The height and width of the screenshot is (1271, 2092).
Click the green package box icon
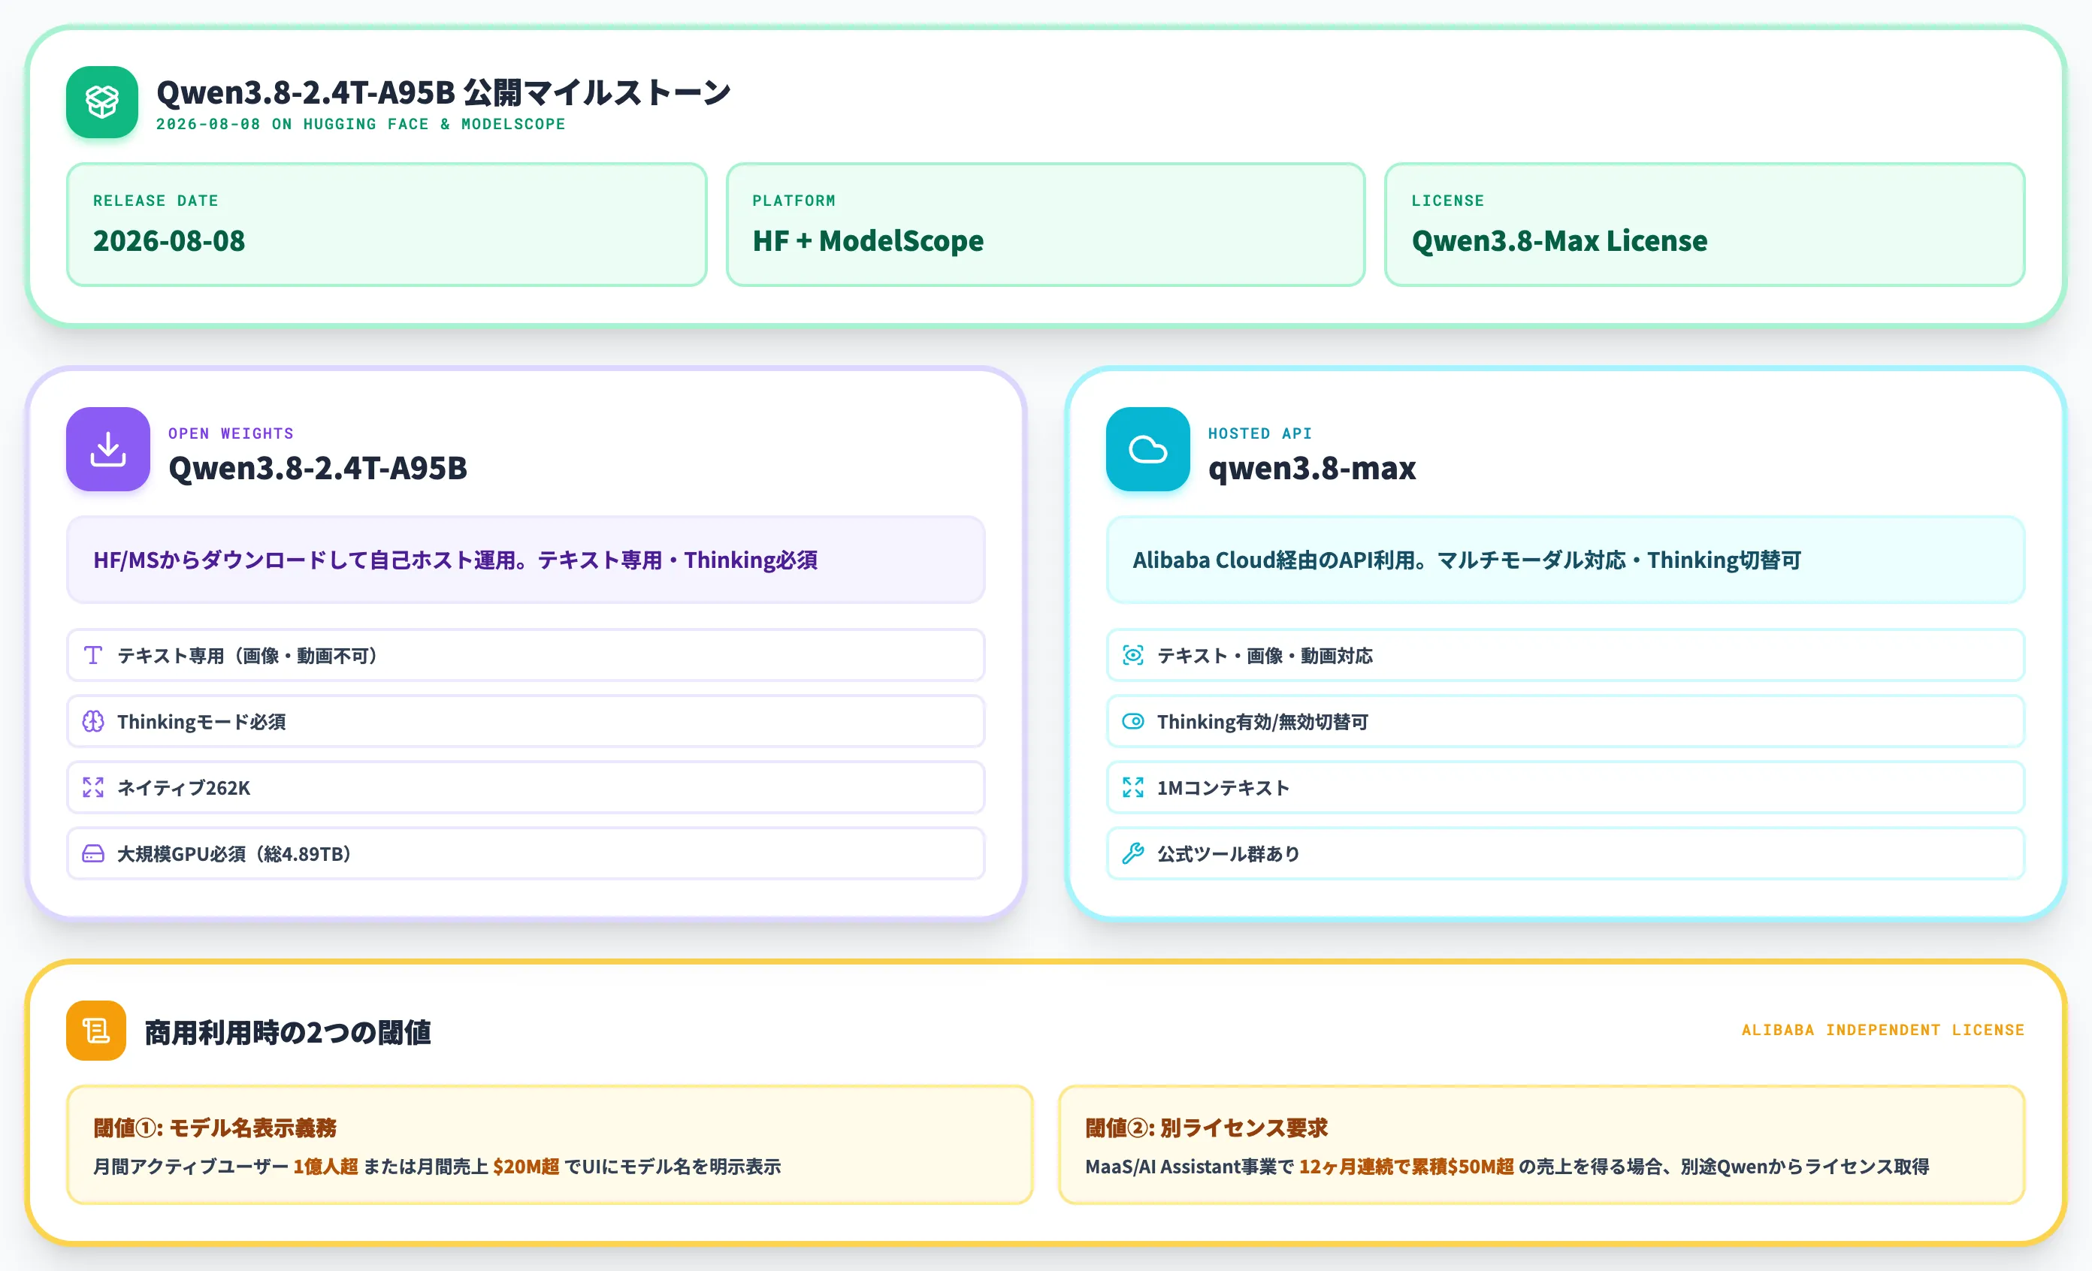point(102,102)
